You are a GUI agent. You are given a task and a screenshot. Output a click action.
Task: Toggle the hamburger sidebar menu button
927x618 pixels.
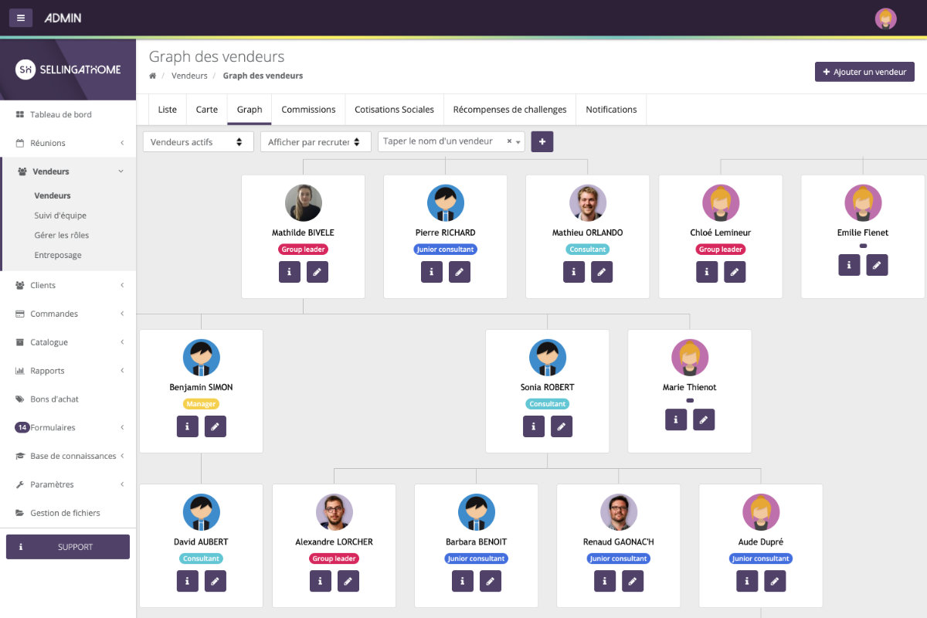click(x=21, y=18)
